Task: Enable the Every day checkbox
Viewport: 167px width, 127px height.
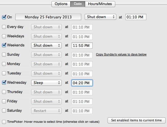Action: [4, 27]
